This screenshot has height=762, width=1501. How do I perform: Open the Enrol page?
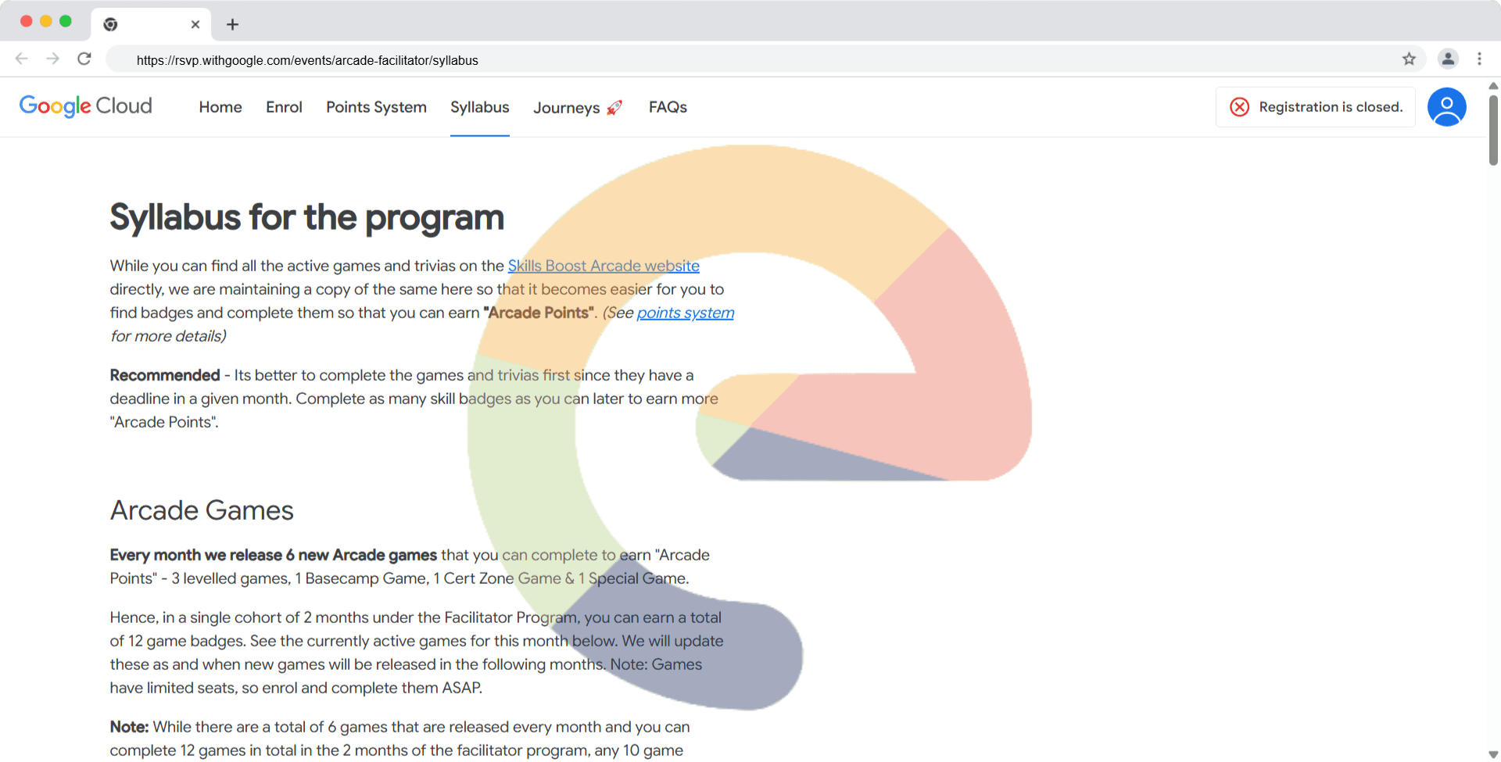(284, 107)
